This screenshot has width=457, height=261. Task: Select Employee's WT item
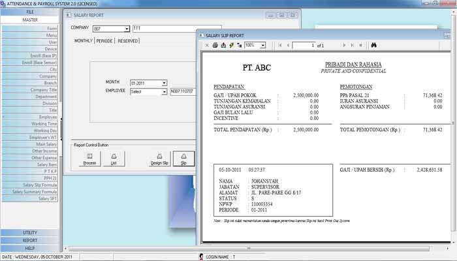pos(30,137)
